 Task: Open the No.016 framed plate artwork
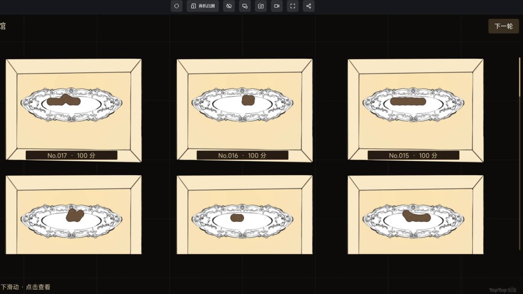(245, 110)
